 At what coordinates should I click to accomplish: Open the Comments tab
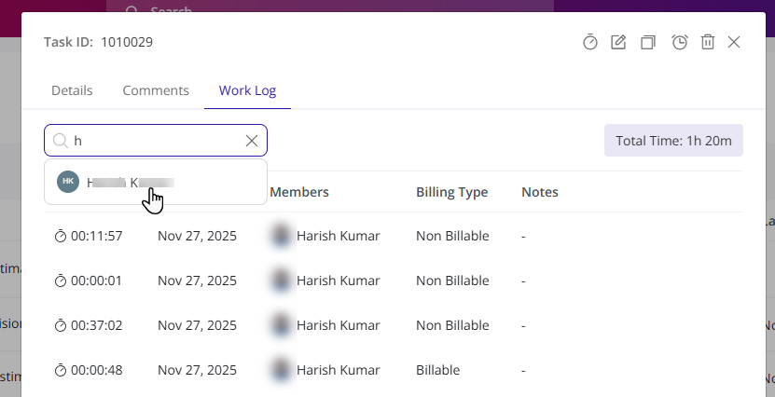click(156, 90)
